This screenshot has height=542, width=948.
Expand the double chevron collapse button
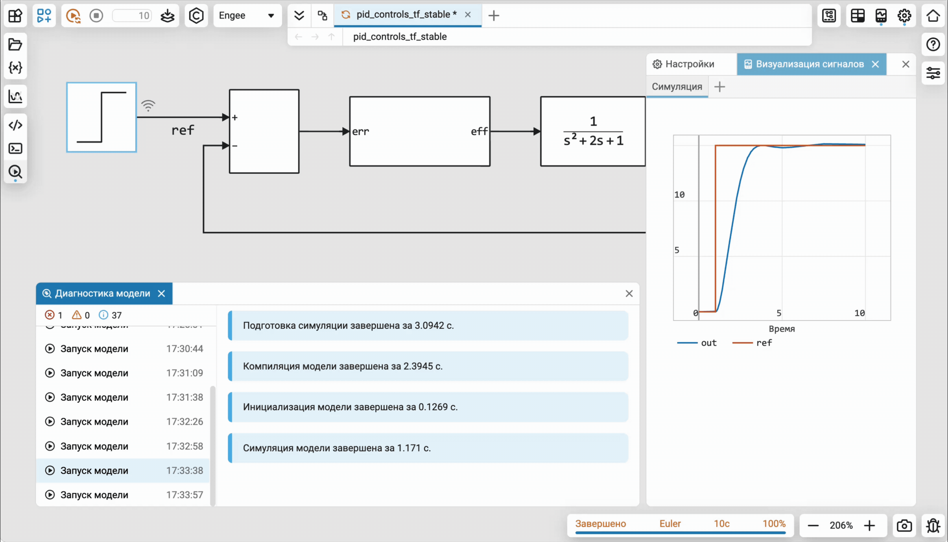[299, 16]
